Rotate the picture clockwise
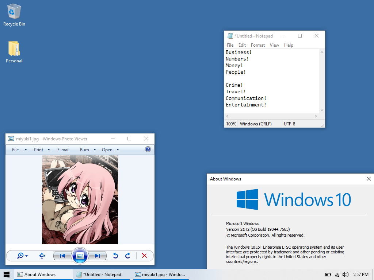Image resolution: width=374 pixels, height=280 pixels. point(128,256)
